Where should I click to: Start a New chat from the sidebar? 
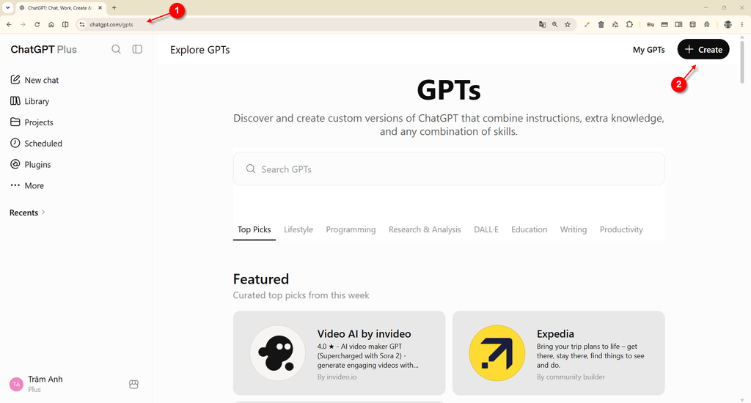[34, 80]
